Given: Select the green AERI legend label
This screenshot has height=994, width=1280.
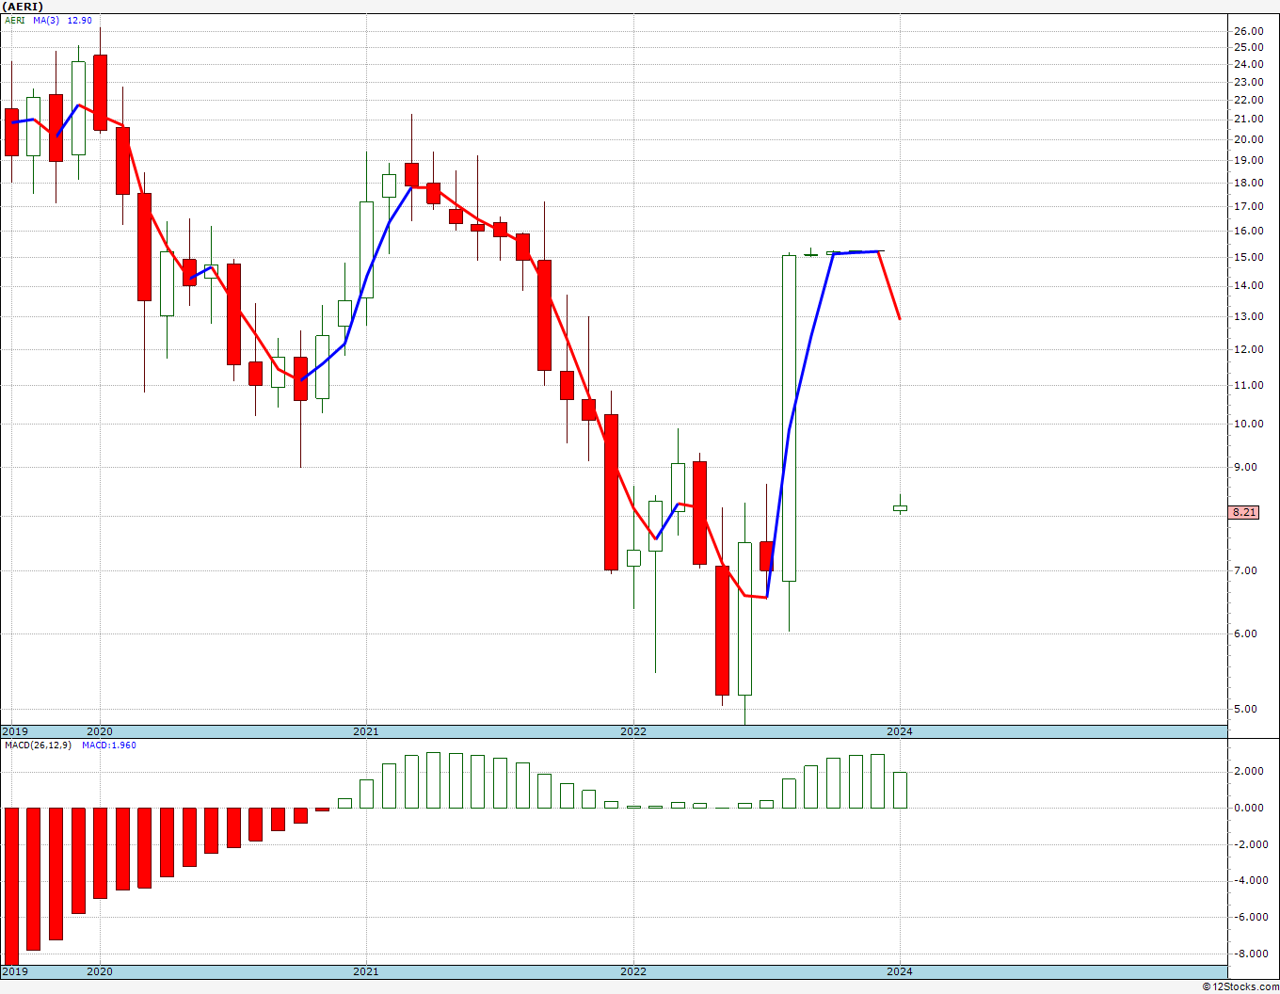Looking at the screenshot, I should point(16,20).
